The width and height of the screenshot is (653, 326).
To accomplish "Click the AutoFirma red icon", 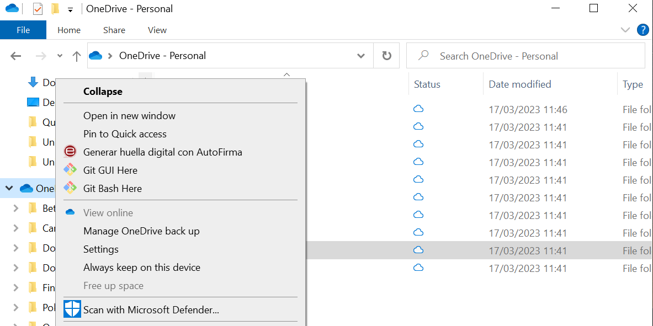I will (x=70, y=152).
